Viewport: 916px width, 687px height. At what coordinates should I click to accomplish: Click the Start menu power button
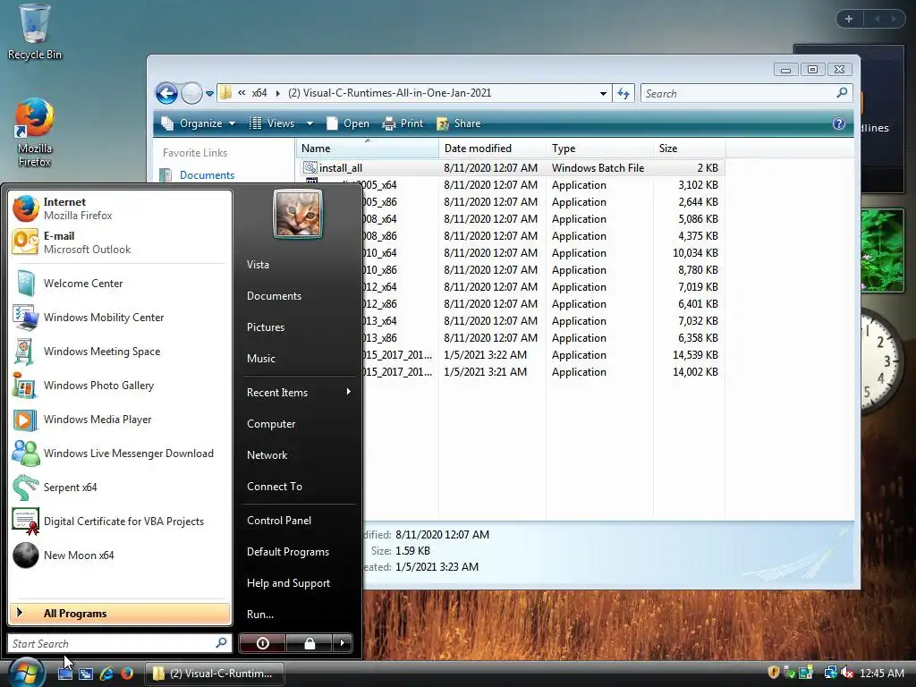click(262, 643)
